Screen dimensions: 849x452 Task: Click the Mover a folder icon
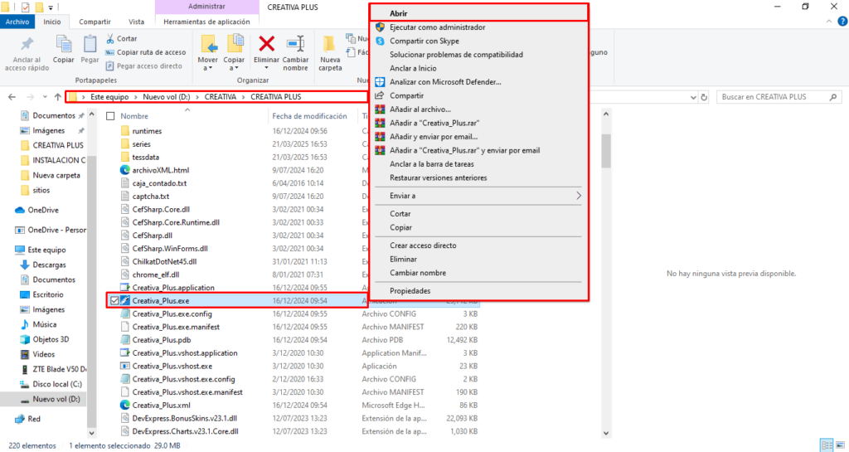(208, 44)
